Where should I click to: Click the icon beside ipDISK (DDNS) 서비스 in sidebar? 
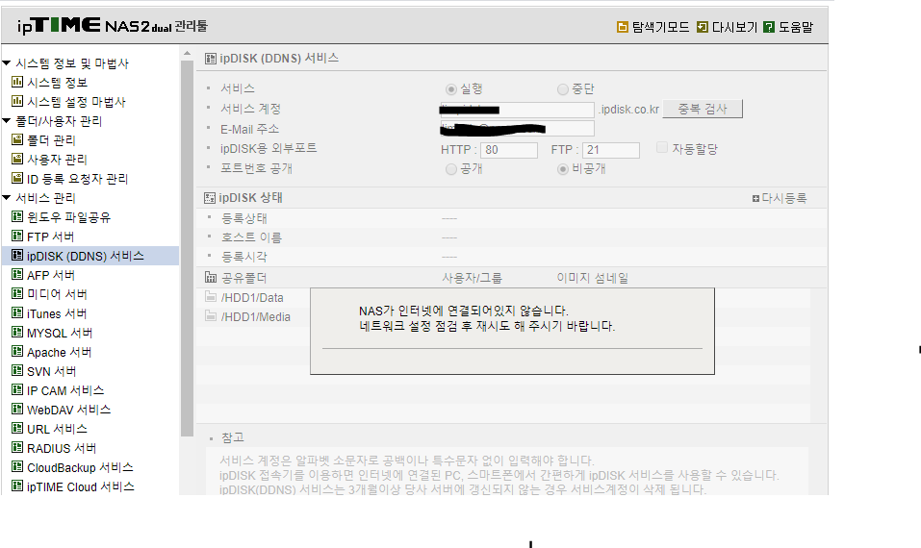tap(17, 255)
